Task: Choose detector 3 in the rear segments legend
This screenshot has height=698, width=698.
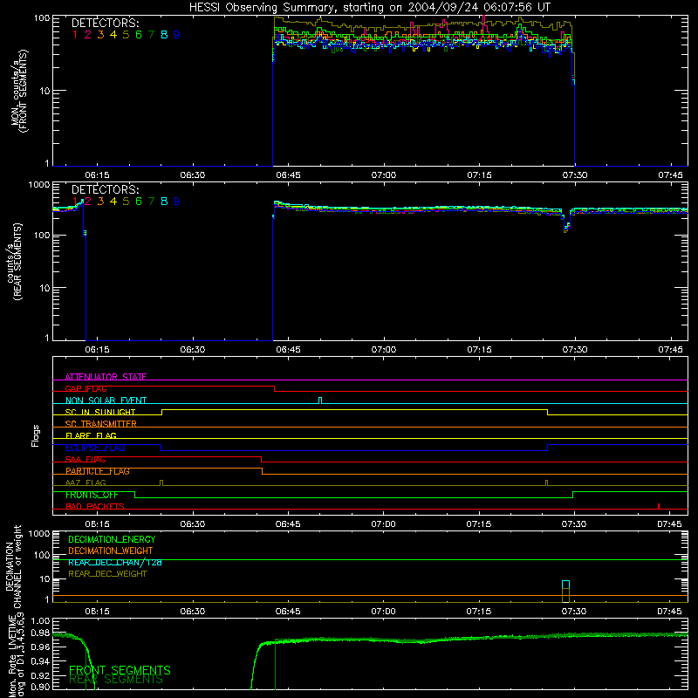Action: [x=100, y=202]
